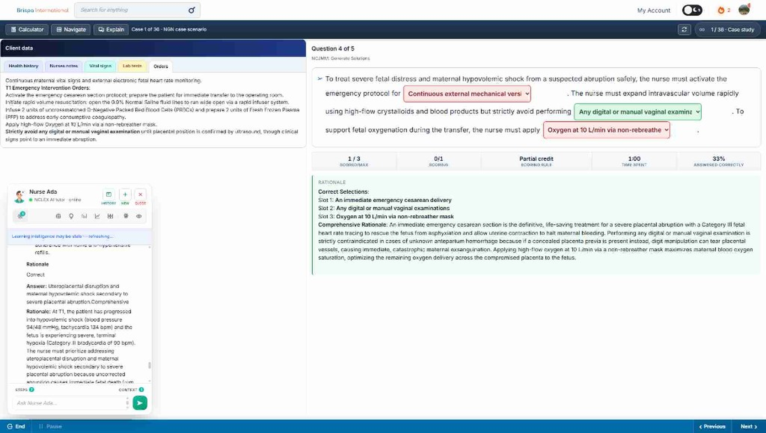Click the boxed plus icon in Ada toolbar
Image resolution: width=766 pixels, height=433 pixels.
(58, 216)
